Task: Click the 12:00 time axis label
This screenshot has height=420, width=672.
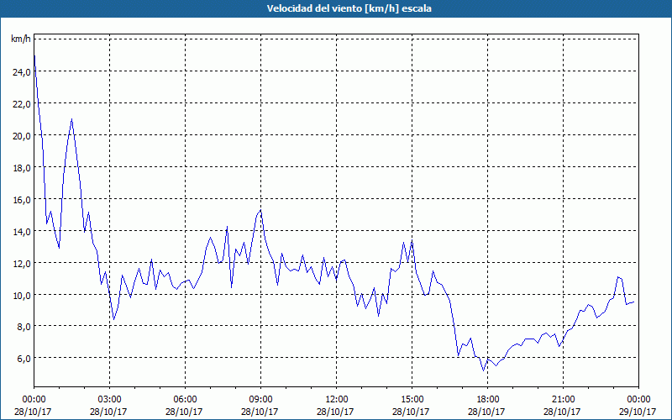Action: tap(337, 400)
